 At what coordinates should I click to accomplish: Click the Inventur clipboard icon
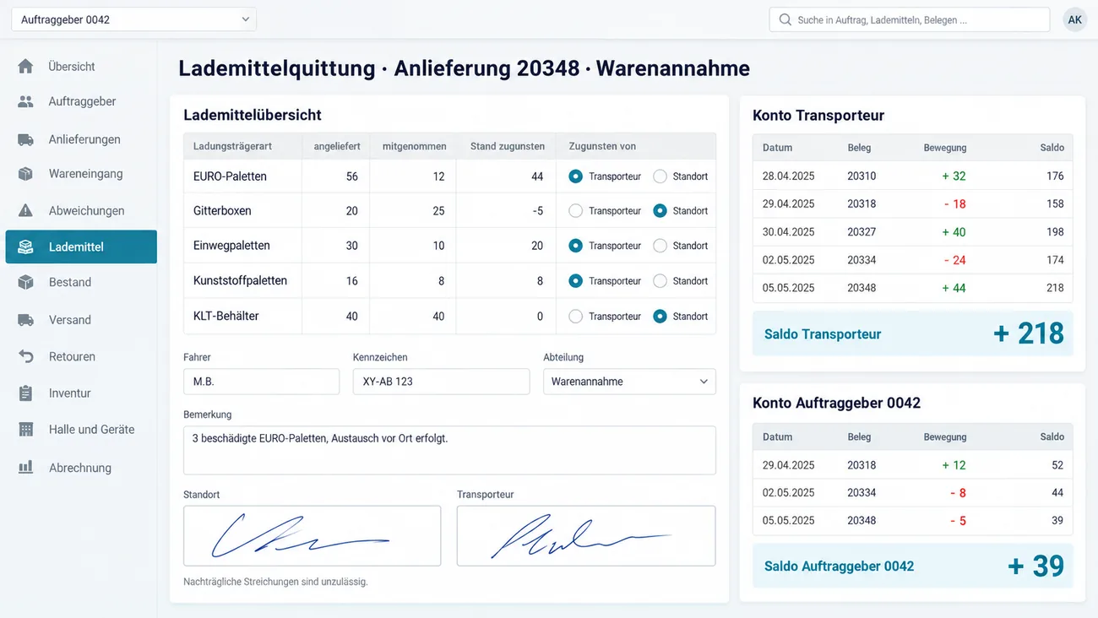tap(25, 393)
